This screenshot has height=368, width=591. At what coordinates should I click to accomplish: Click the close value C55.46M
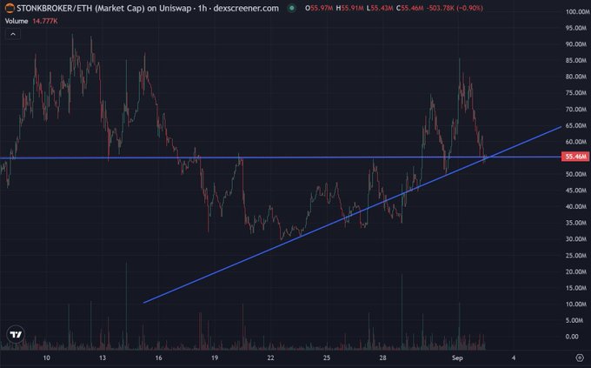click(x=410, y=8)
